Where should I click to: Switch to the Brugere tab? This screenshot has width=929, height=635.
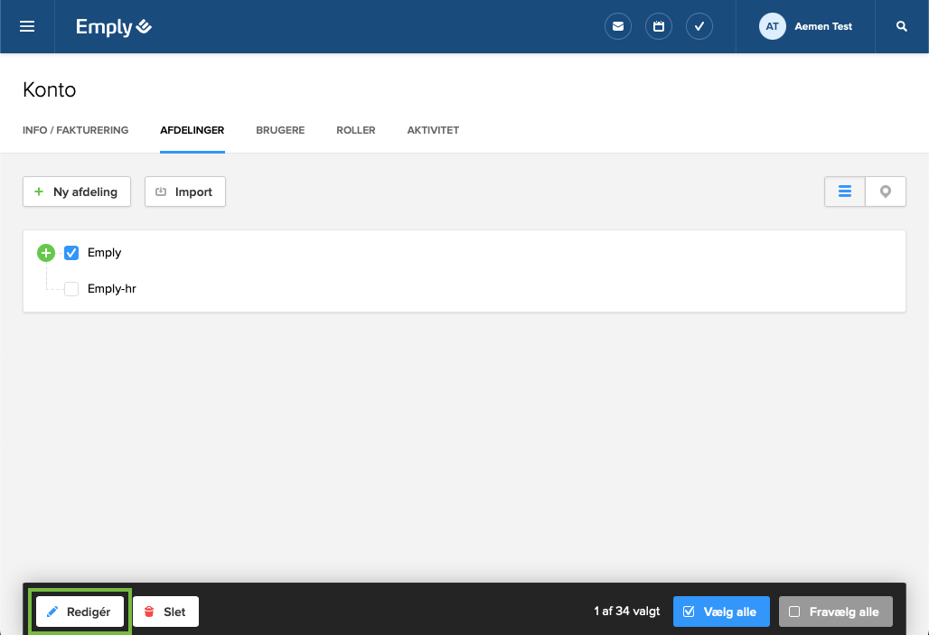280,130
